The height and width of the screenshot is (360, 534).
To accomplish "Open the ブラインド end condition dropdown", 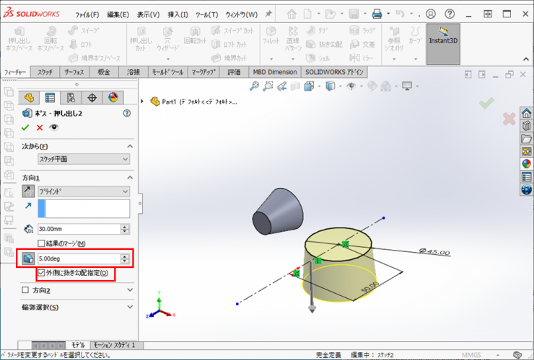I will (84, 192).
